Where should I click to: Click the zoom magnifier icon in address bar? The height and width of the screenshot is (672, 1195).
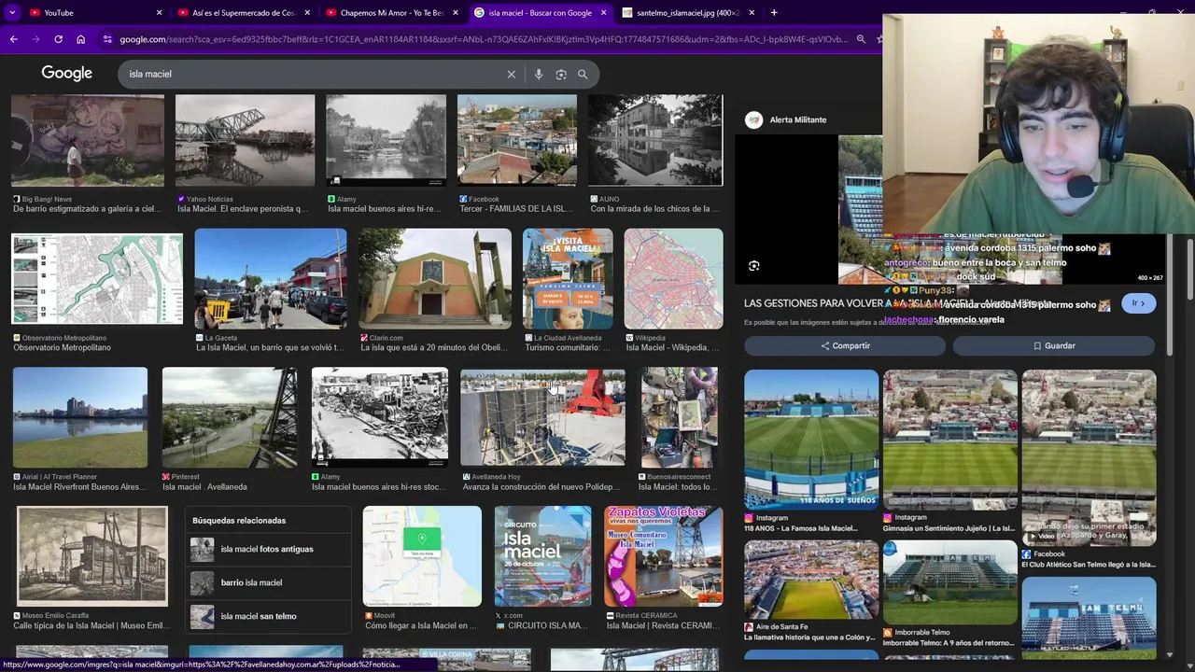(861, 39)
